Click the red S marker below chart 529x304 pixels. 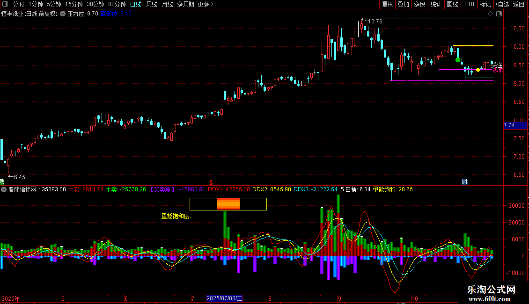coord(211,182)
